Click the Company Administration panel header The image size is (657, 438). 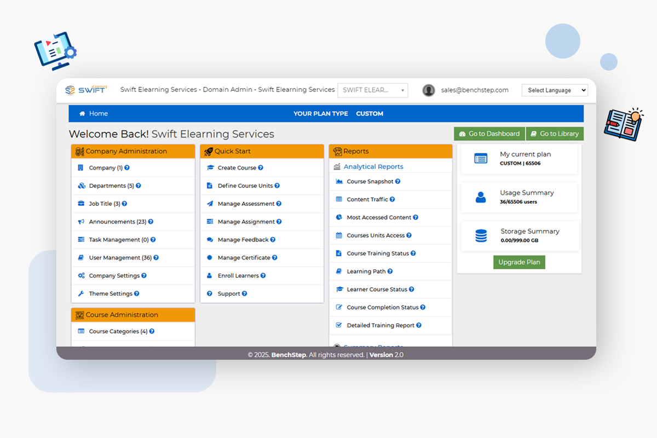tap(133, 151)
